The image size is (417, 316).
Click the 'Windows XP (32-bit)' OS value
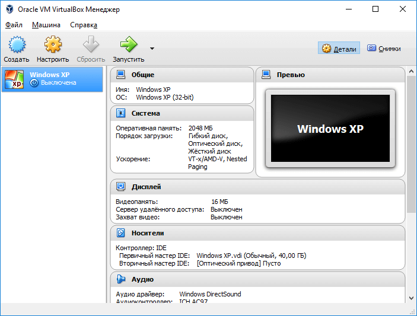point(165,97)
